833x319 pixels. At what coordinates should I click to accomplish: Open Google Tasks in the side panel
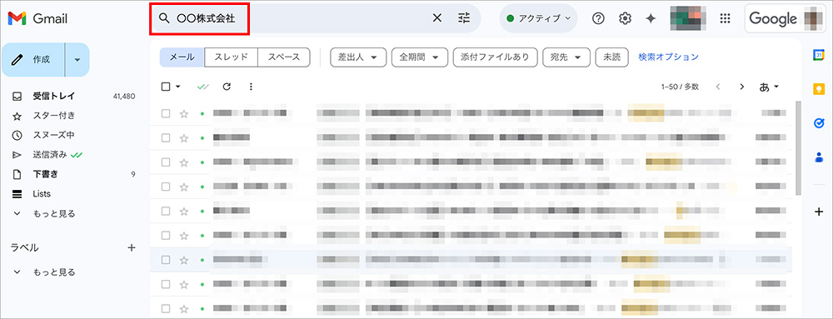click(819, 123)
